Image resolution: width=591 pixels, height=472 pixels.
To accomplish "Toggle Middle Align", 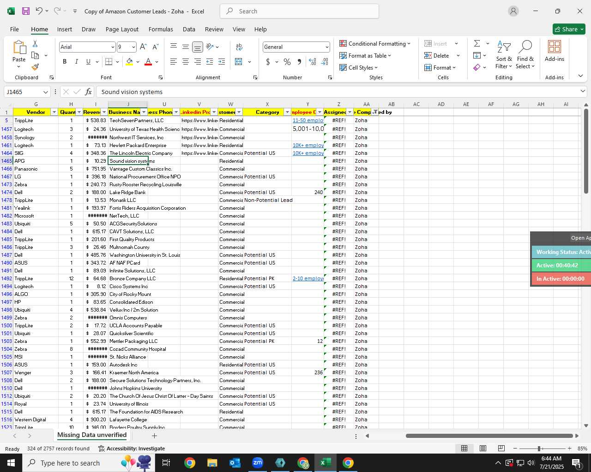I will pyautogui.click(x=185, y=47).
